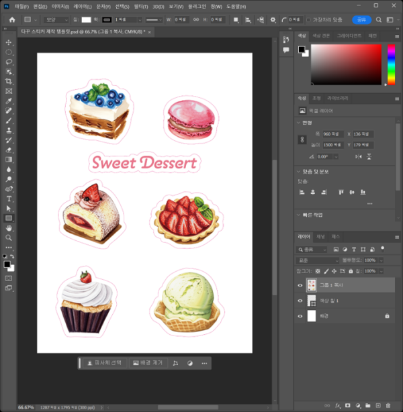Viewport: 403px width, 412px height.
Task: Select the Horizontal Type tool
Action: click(x=9, y=199)
